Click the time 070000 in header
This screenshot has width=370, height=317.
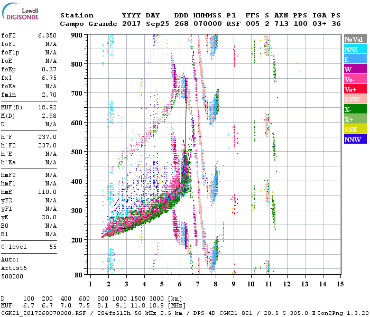(208, 24)
